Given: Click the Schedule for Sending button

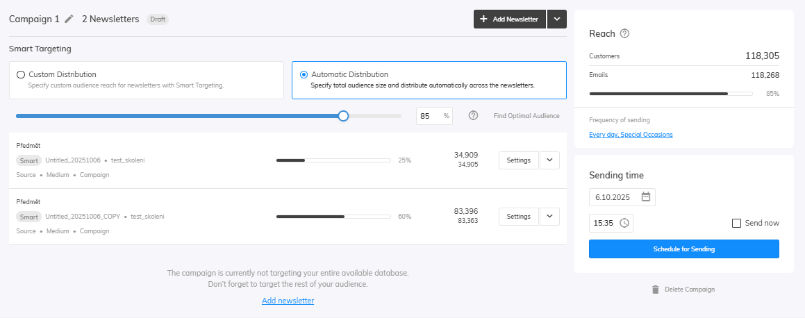Looking at the screenshot, I should (683, 249).
